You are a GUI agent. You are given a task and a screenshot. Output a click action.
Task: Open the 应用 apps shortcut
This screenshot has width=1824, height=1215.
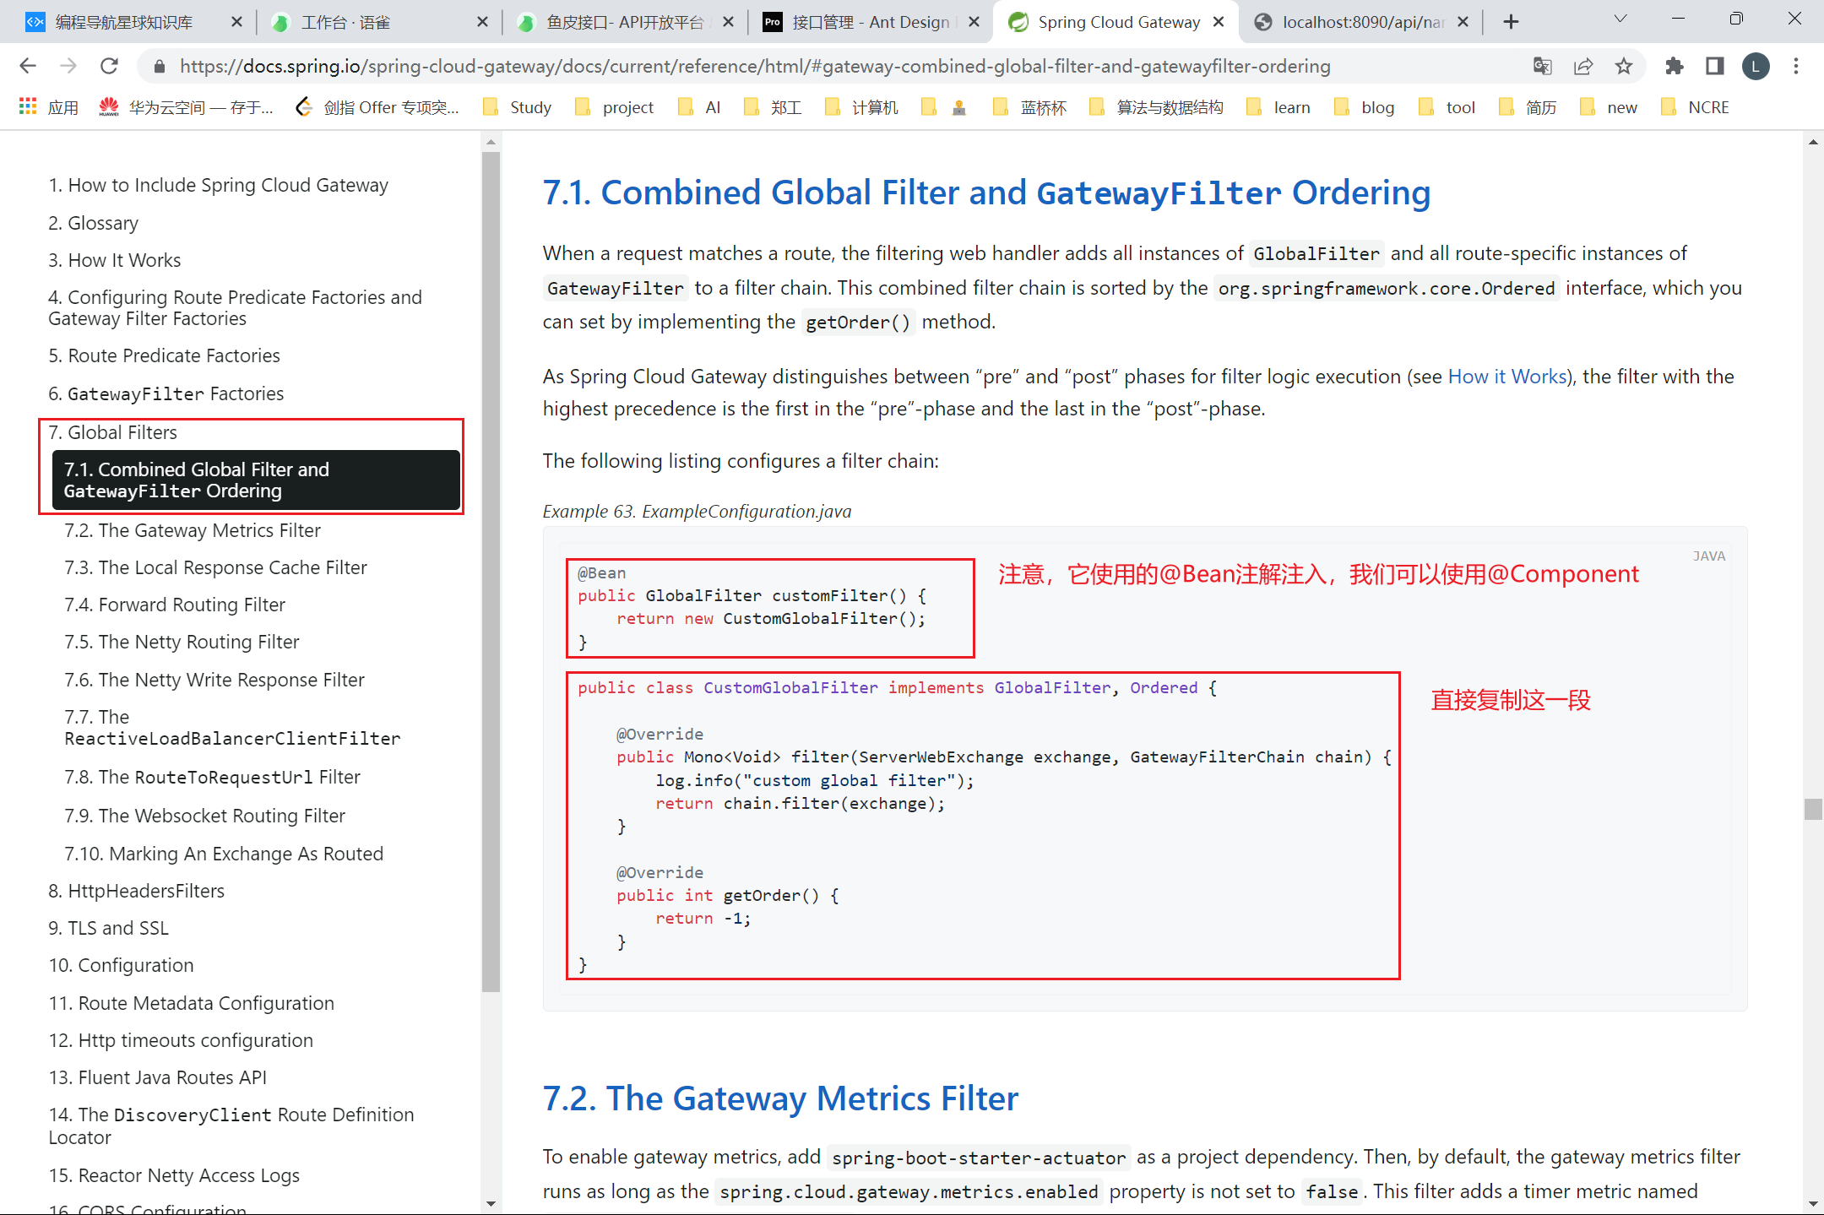click(48, 107)
